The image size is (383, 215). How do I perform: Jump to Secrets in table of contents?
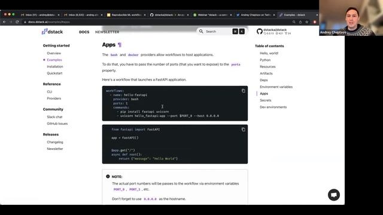[266, 100]
